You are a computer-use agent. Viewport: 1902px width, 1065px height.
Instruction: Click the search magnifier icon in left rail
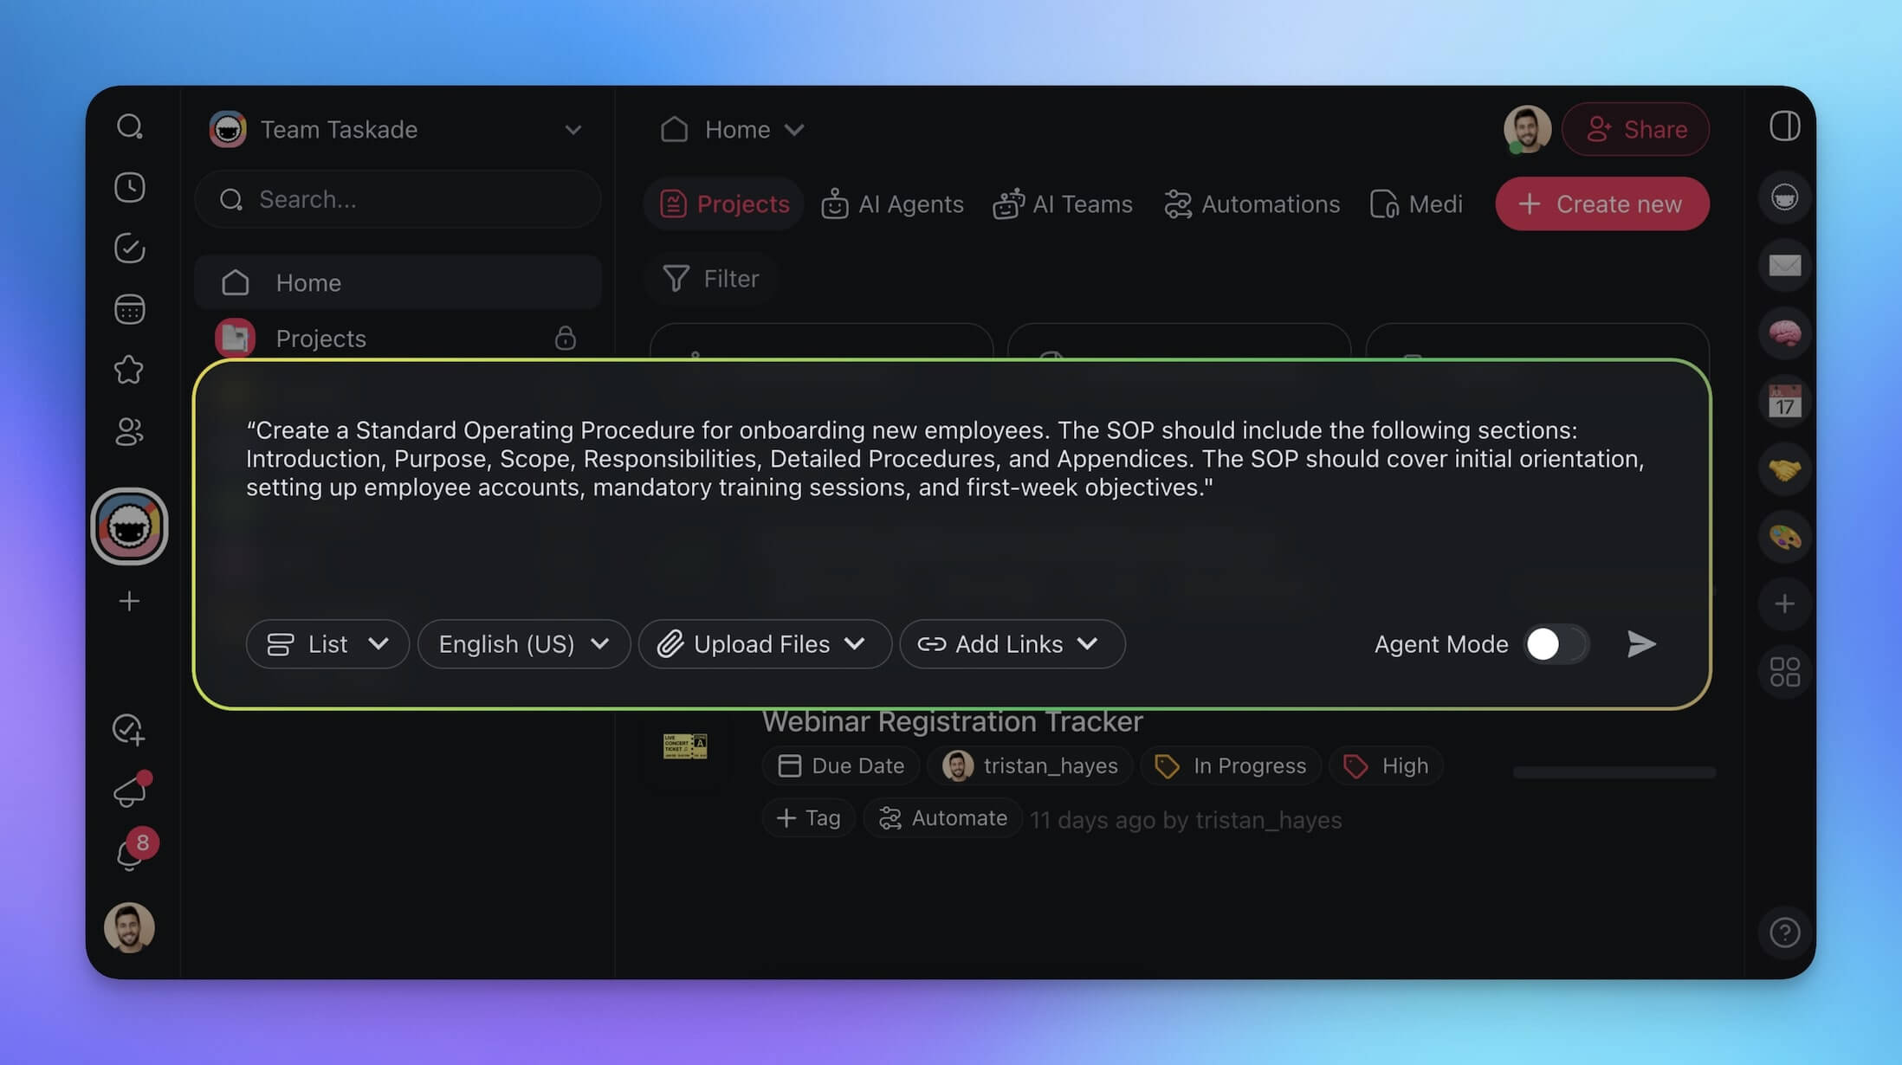(x=130, y=127)
